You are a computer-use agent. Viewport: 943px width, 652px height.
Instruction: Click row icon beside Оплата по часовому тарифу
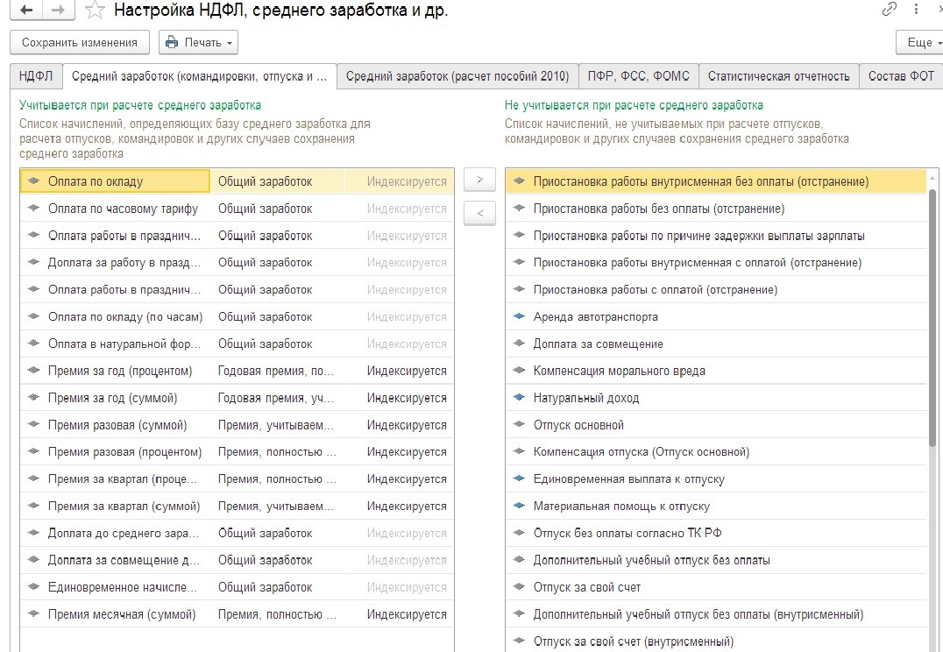33,208
